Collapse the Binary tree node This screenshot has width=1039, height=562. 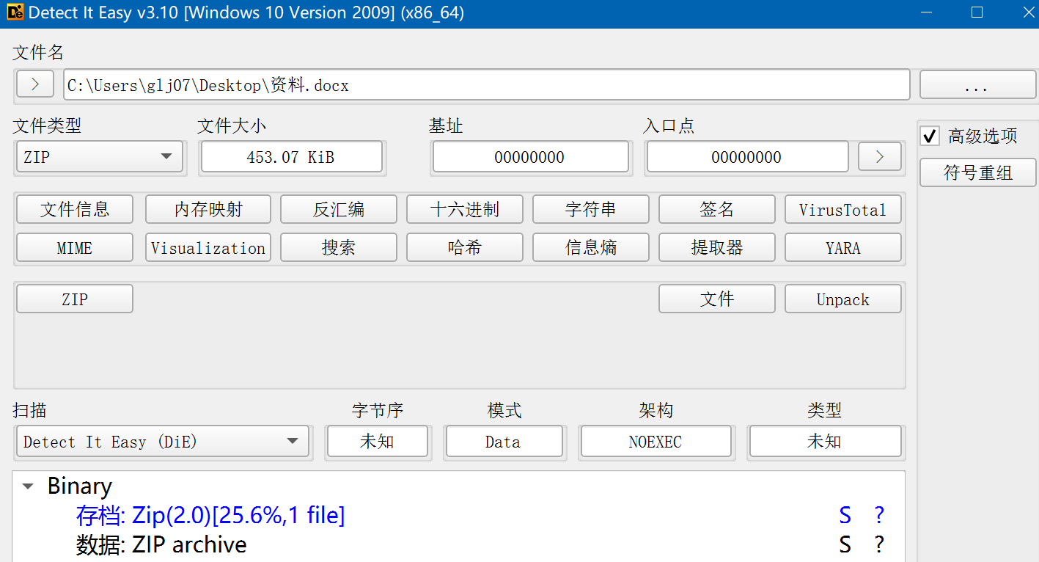[x=29, y=486]
